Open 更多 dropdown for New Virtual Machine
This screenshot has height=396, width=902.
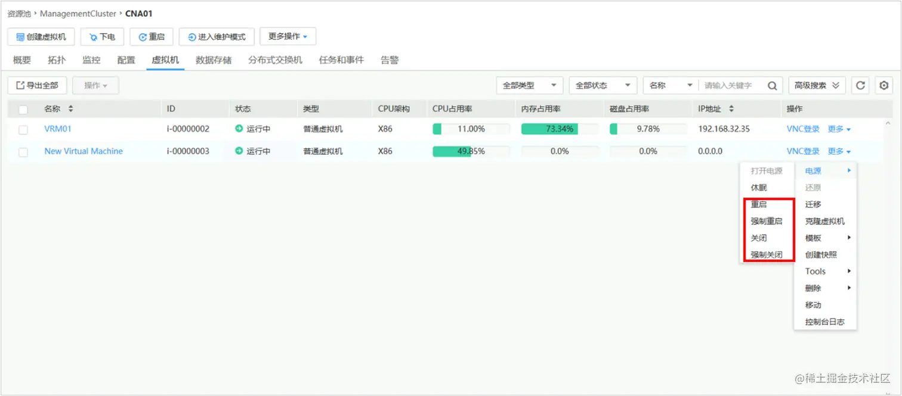(839, 151)
